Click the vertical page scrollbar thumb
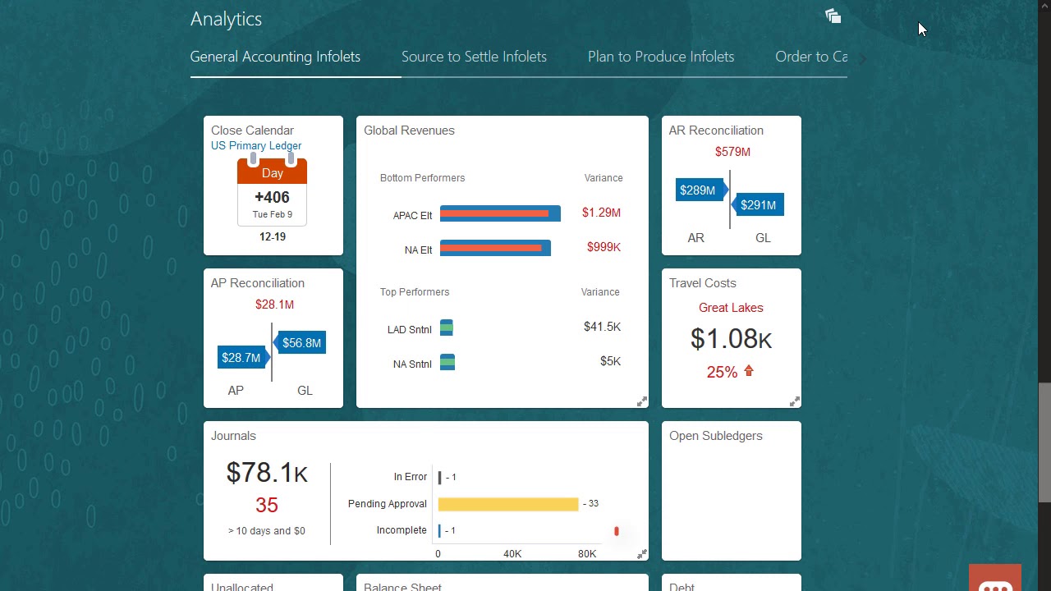This screenshot has height=591, width=1051. [x=1044, y=442]
